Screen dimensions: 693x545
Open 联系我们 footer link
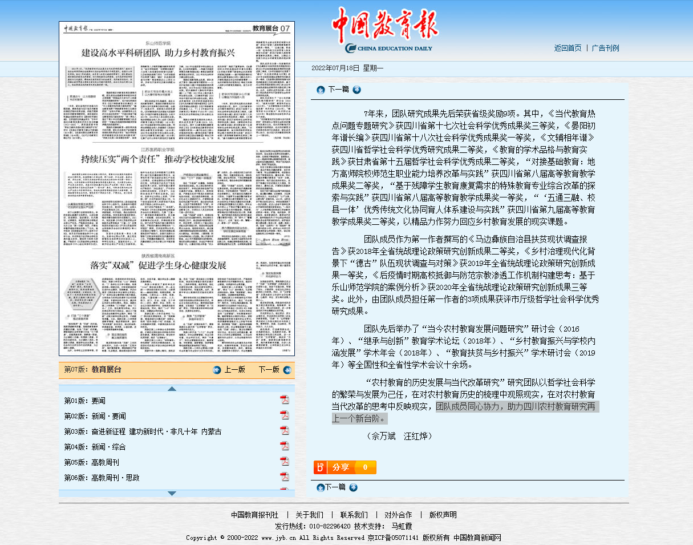click(354, 515)
